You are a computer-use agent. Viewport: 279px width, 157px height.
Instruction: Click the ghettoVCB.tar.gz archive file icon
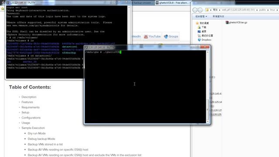pos(227,22)
